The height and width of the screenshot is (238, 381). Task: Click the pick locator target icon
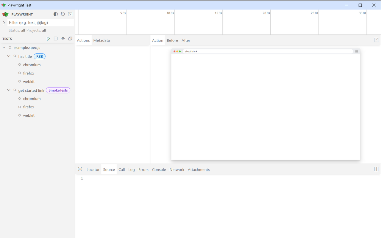(x=80, y=169)
